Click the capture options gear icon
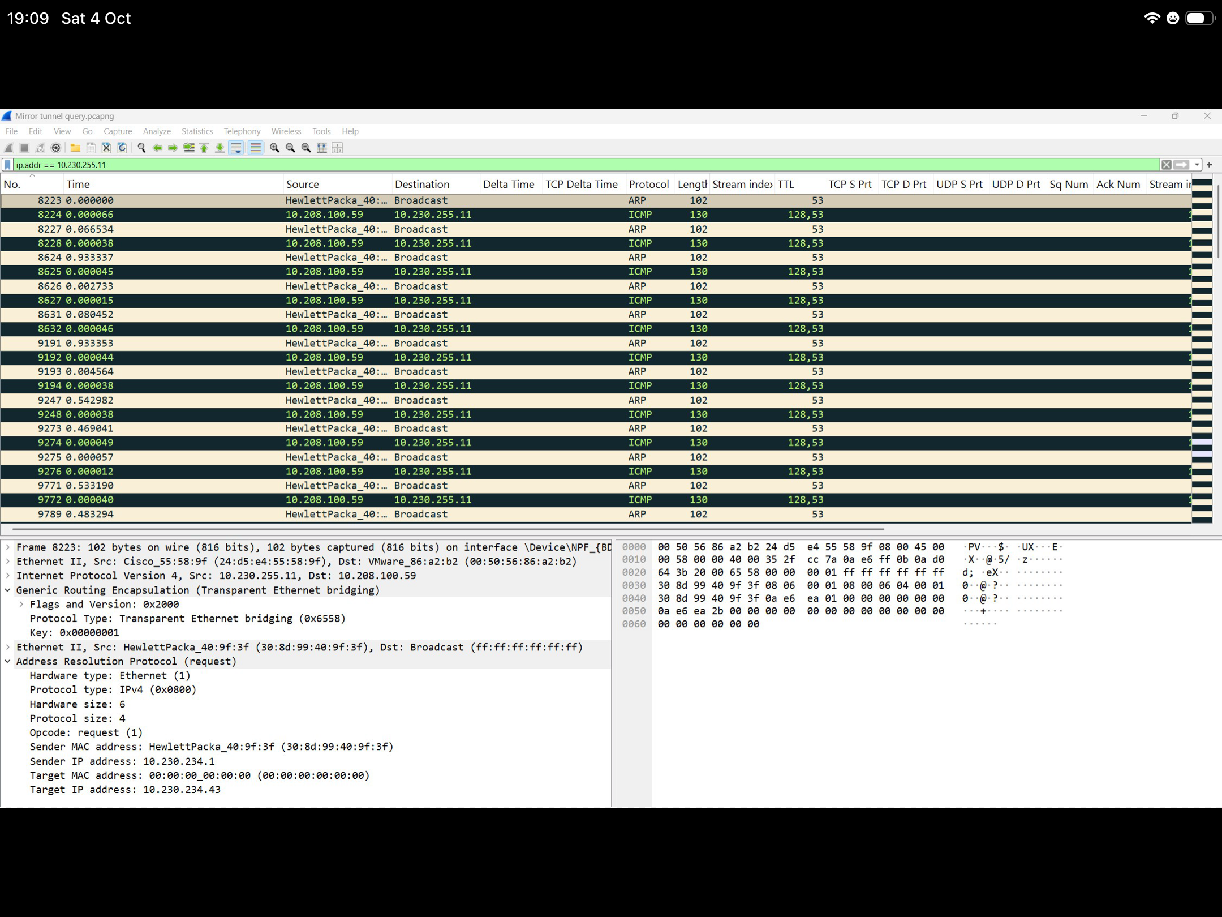This screenshot has width=1222, height=917. [55, 148]
